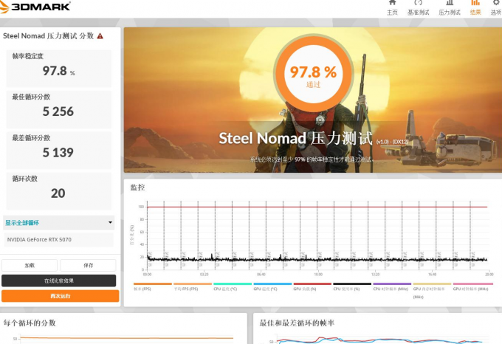
Task: Click the 每个循环的分数 panel heading
Action: coord(30,323)
